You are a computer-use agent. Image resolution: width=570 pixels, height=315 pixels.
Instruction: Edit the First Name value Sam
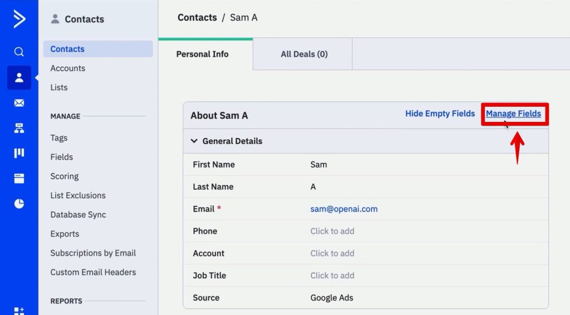[318, 165]
